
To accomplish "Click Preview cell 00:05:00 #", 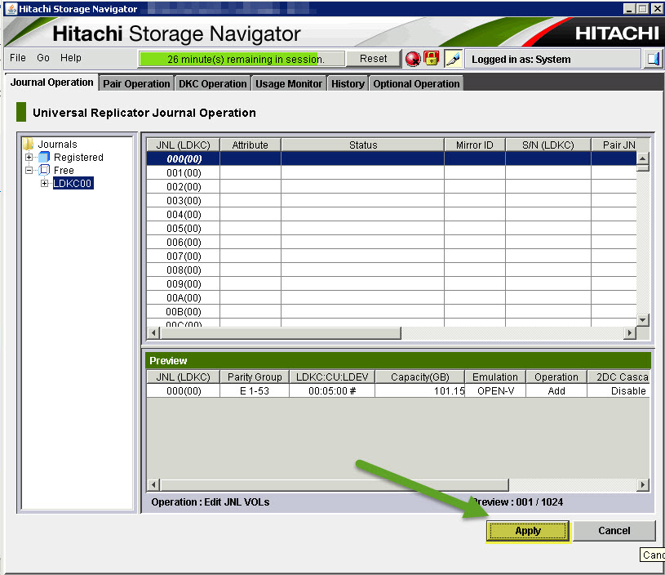I will click(332, 391).
